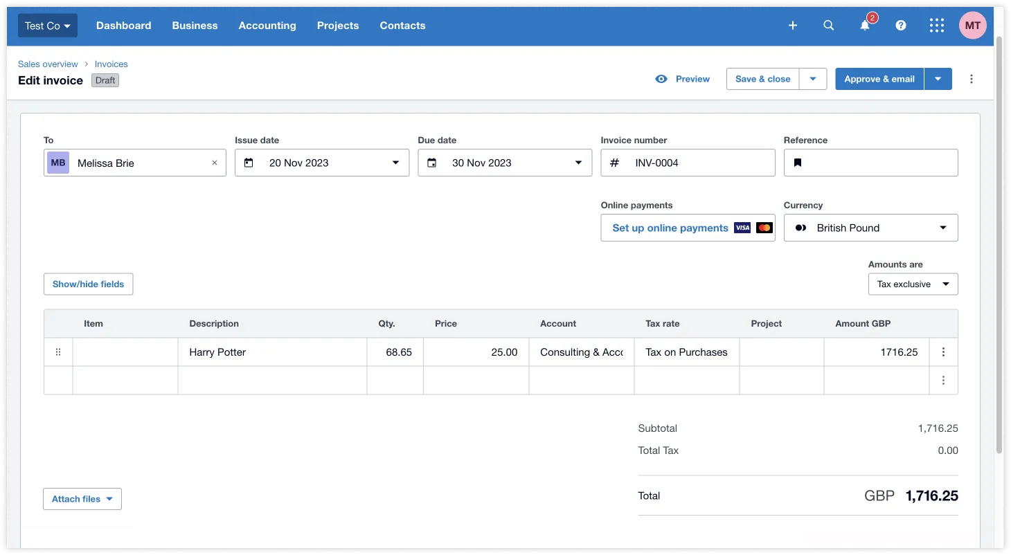Image resolution: width=1011 pixels, height=555 pixels.
Task: Open the notifications bell
Action: (865, 26)
